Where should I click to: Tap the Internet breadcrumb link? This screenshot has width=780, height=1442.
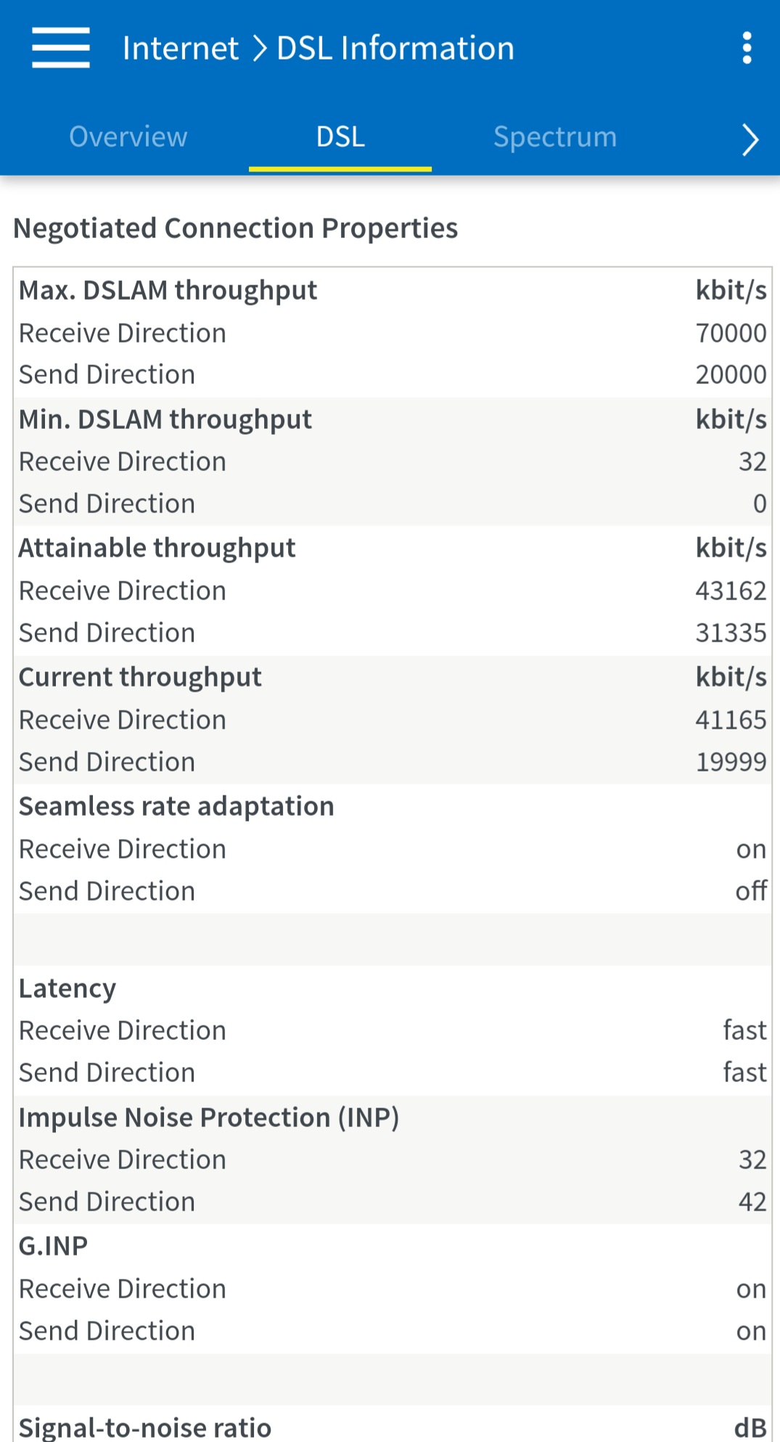point(181,49)
